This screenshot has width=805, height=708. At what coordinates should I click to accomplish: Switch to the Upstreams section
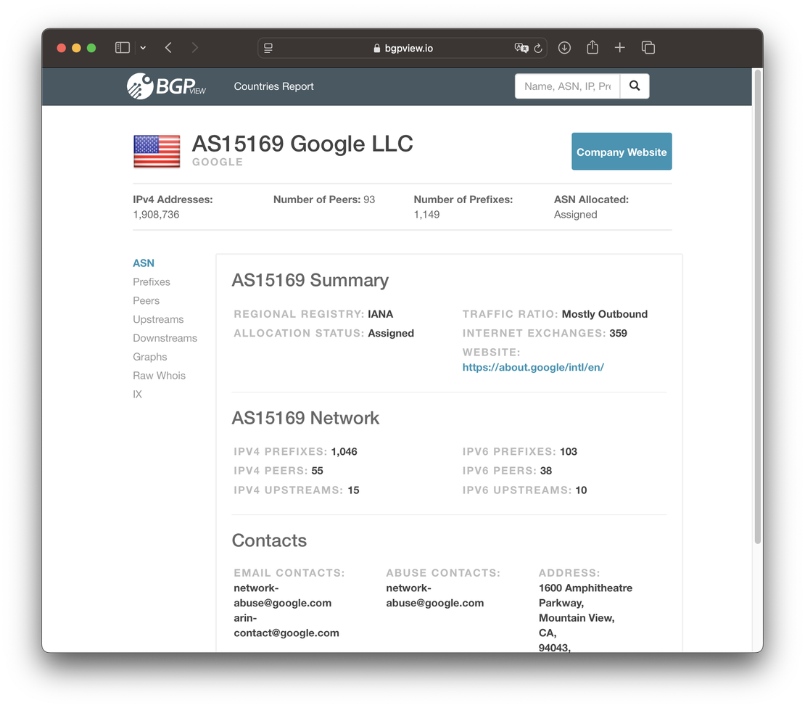158,319
